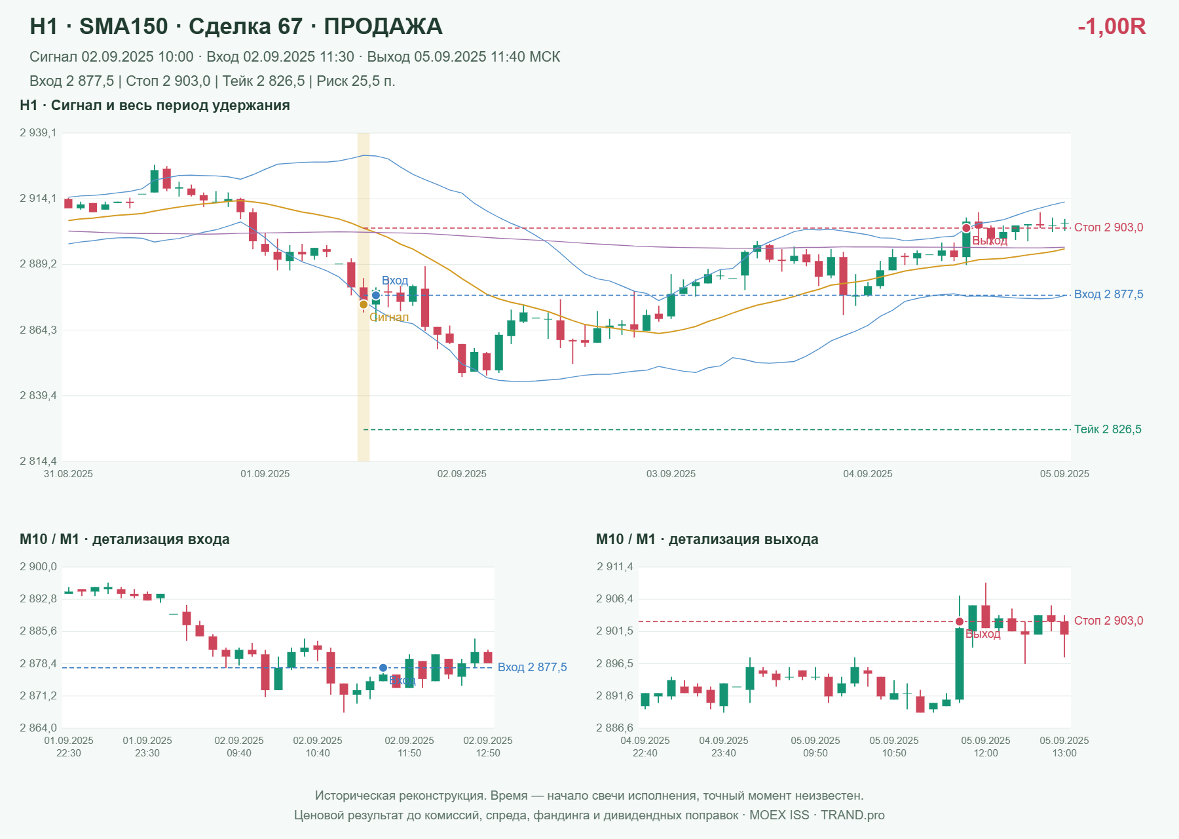1179x839 pixels.
Task: Click the orange Сигнал marker dot
Action: click(364, 304)
